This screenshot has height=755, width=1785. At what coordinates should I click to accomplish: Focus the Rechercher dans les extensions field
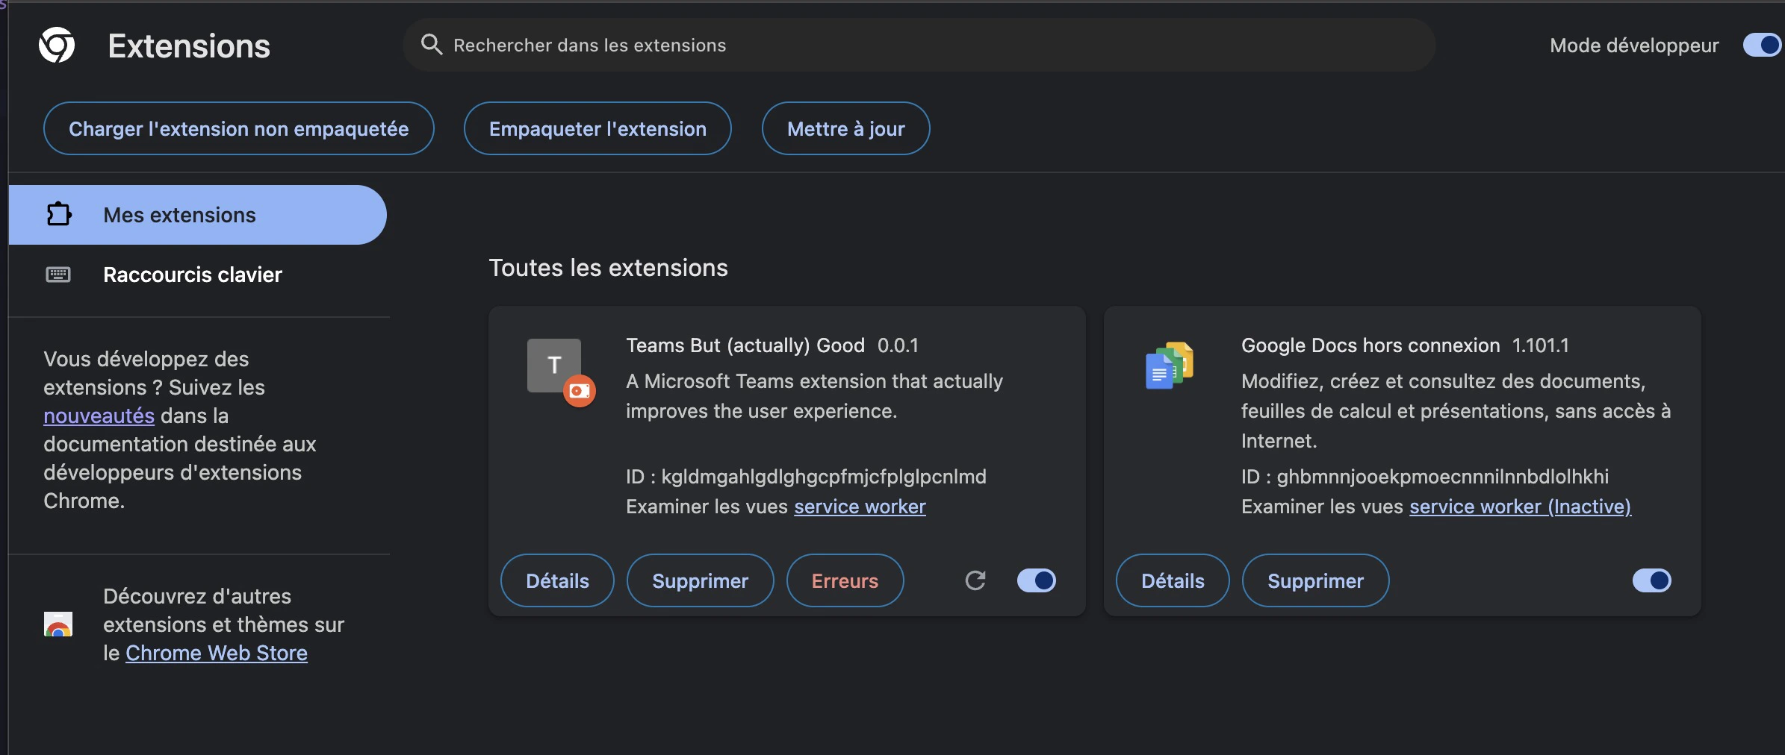(919, 45)
